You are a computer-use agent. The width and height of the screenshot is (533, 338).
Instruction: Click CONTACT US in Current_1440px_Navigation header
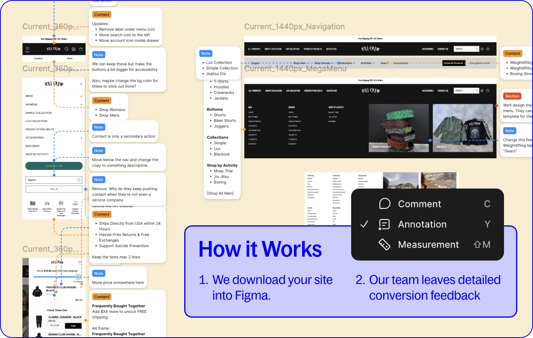(443, 49)
